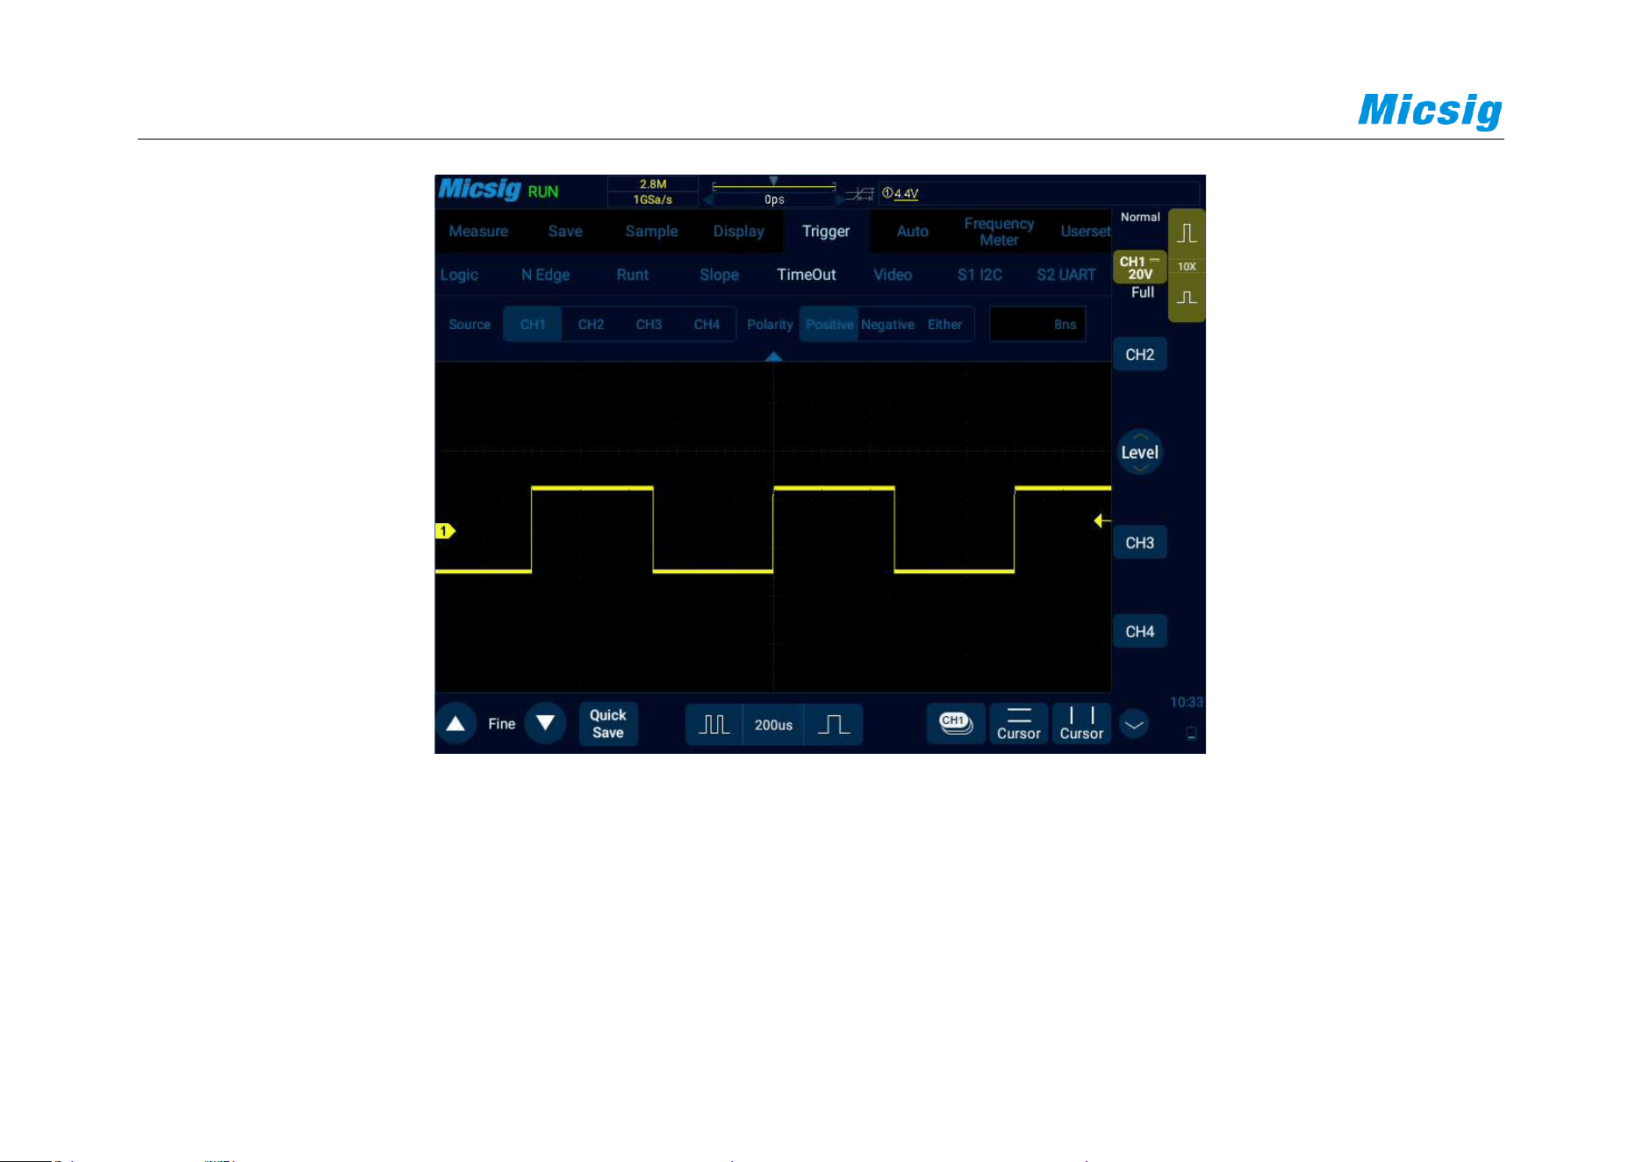
Task: Decrease vertical scale with short pulse icon
Action: click(1187, 298)
